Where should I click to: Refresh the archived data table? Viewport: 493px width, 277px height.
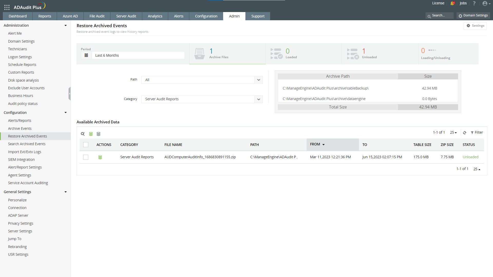464,133
